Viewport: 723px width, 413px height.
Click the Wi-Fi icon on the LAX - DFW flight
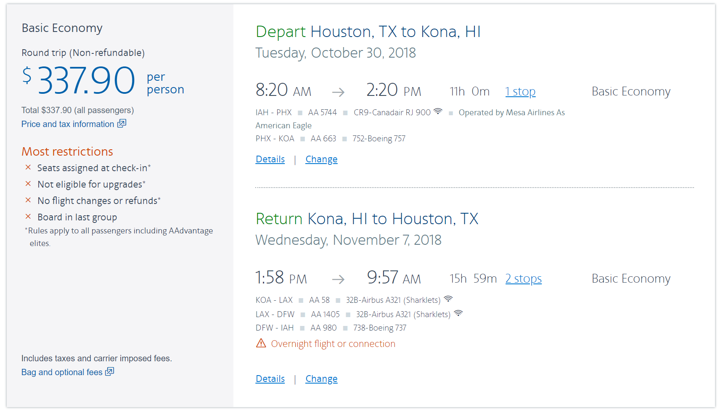coord(458,313)
